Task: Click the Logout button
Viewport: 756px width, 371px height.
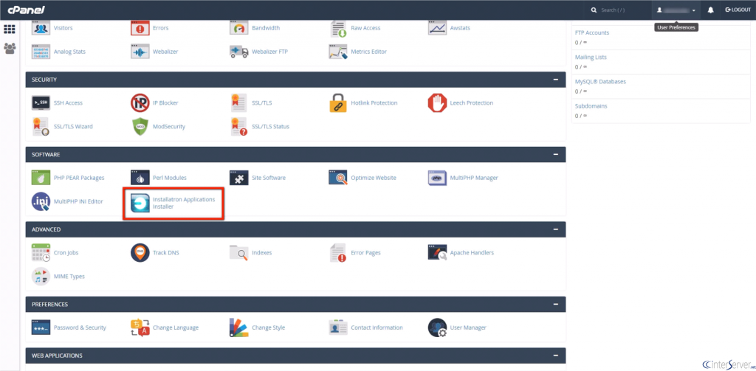Action: [x=738, y=10]
